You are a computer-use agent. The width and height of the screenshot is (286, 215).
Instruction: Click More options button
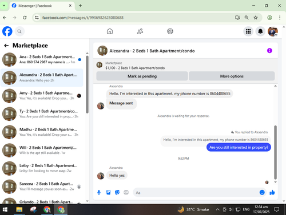click(232, 76)
